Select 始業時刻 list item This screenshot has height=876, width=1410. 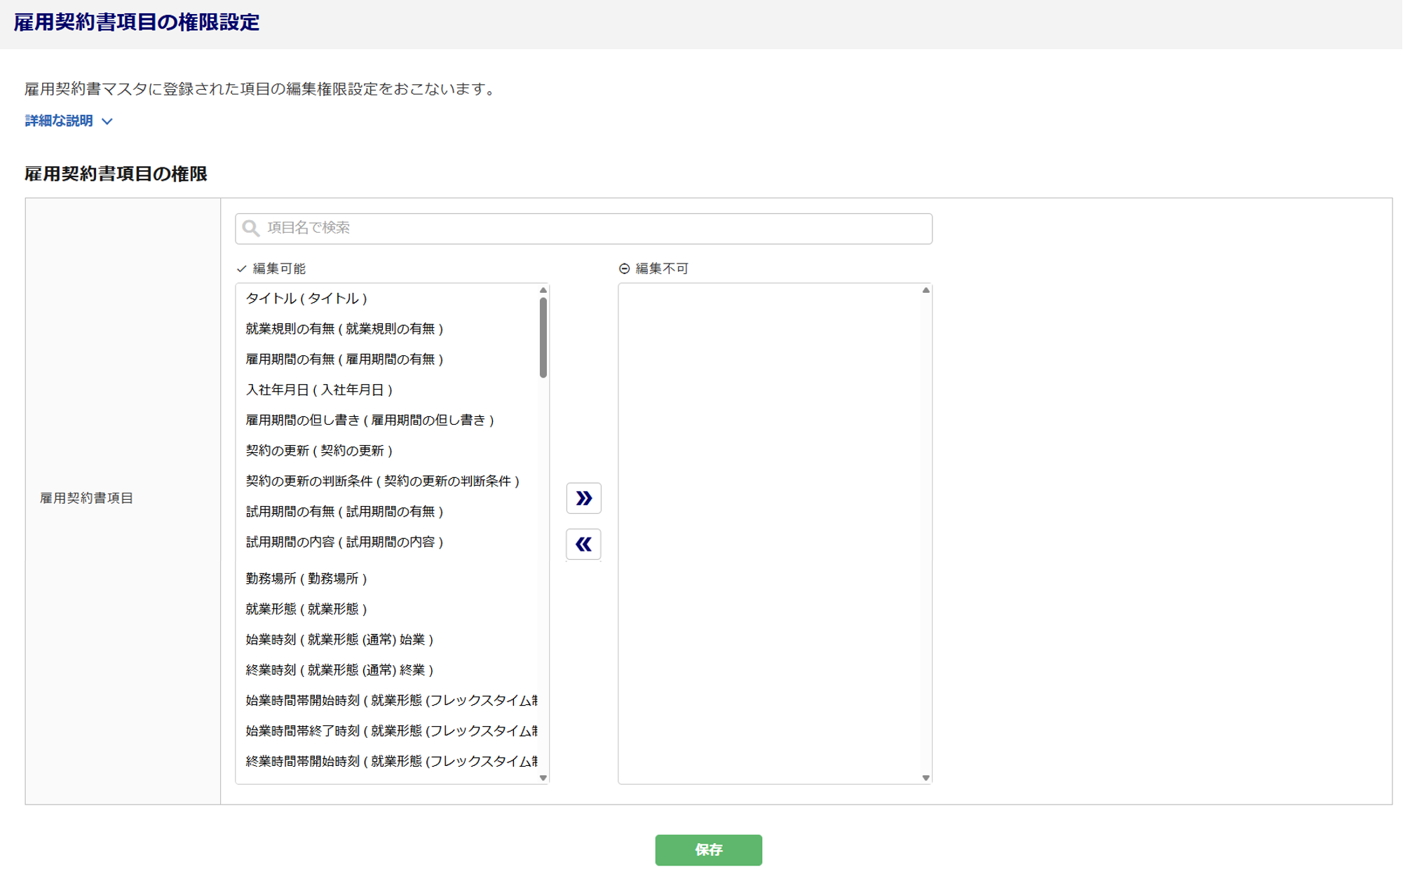pos(339,639)
